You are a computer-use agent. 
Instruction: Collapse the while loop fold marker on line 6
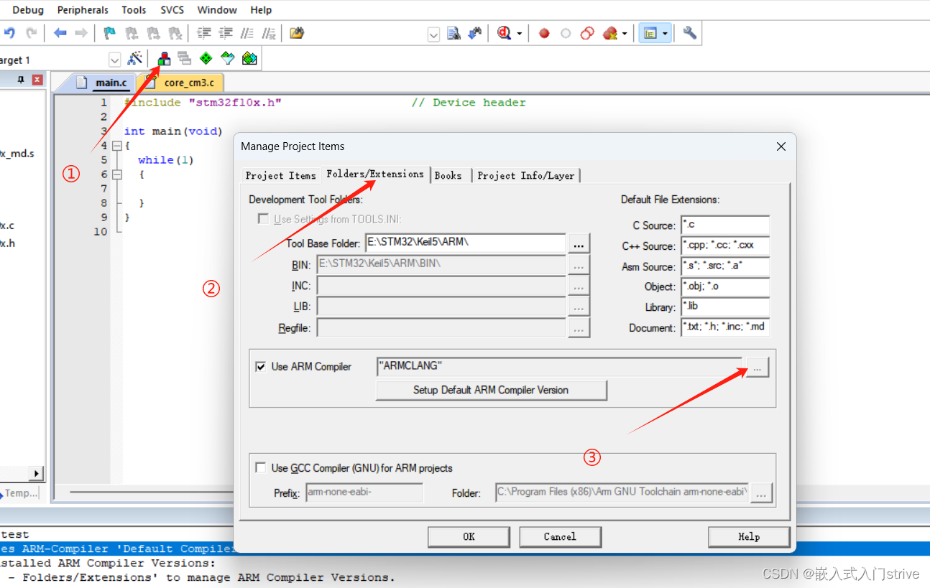tap(117, 174)
